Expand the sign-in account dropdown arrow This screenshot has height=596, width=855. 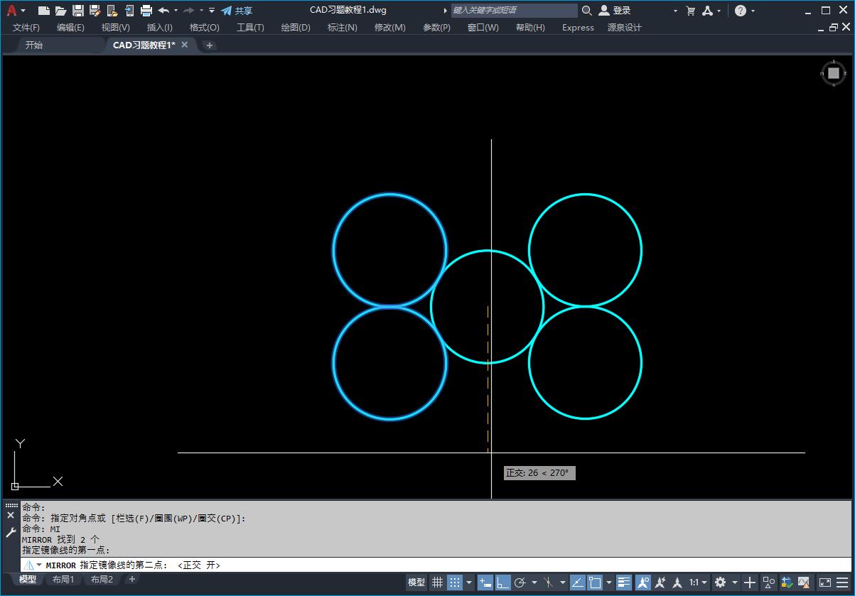click(x=675, y=11)
